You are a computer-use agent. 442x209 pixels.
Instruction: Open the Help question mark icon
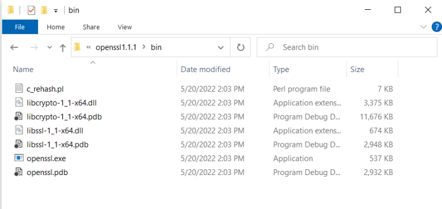(x=437, y=27)
